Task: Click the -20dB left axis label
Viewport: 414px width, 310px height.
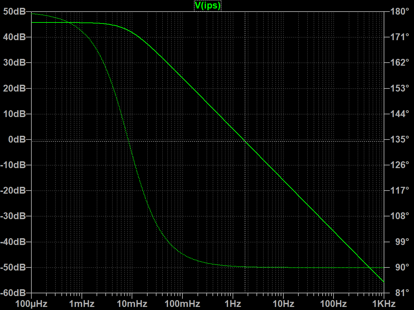Action: pyautogui.click(x=13, y=191)
